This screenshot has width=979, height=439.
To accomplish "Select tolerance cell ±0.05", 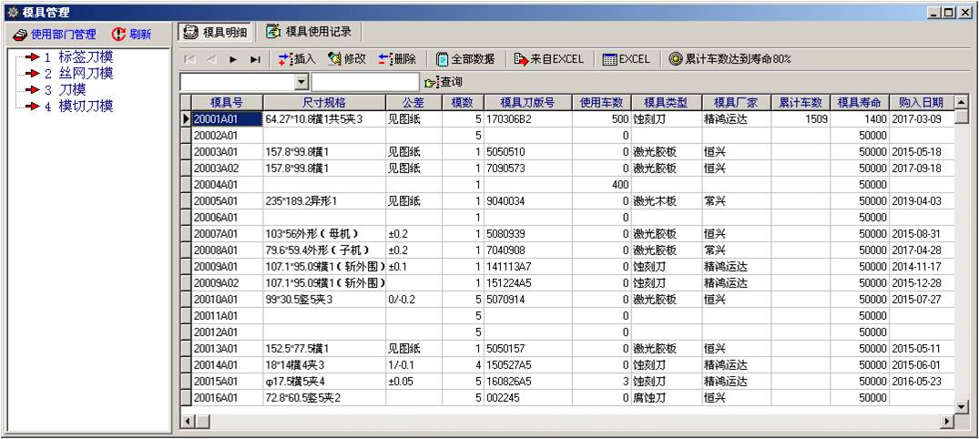I will point(414,381).
